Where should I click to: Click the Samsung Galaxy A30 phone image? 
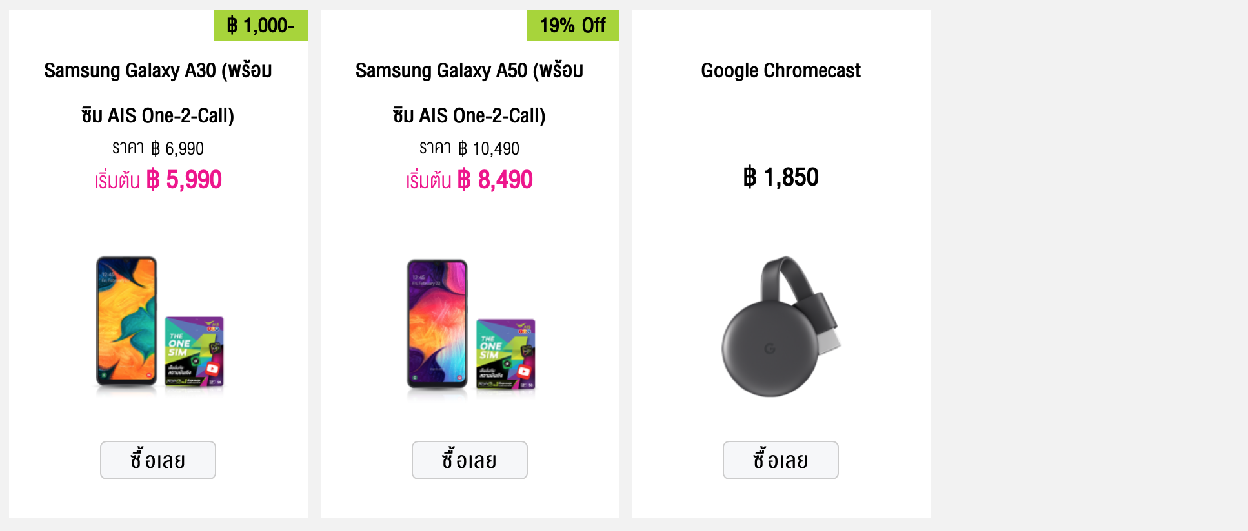tap(126, 321)
